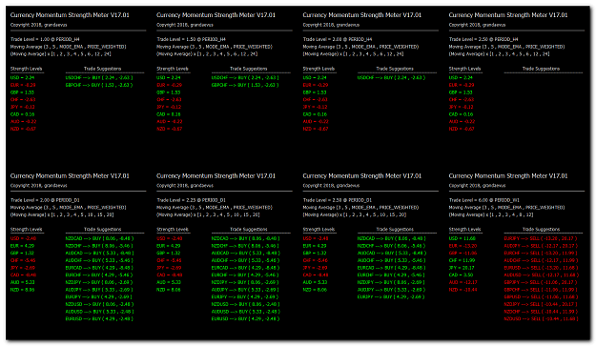
Task: Click 'NZD = -0.67' in Trade Level 1.50 H4 panel
Action: coord(170,129)
